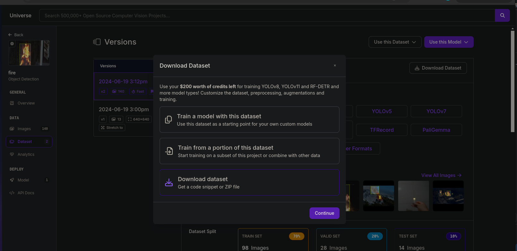Open the Model sidebar item
This screenshot has height=251, width=517.
(29, 180)
